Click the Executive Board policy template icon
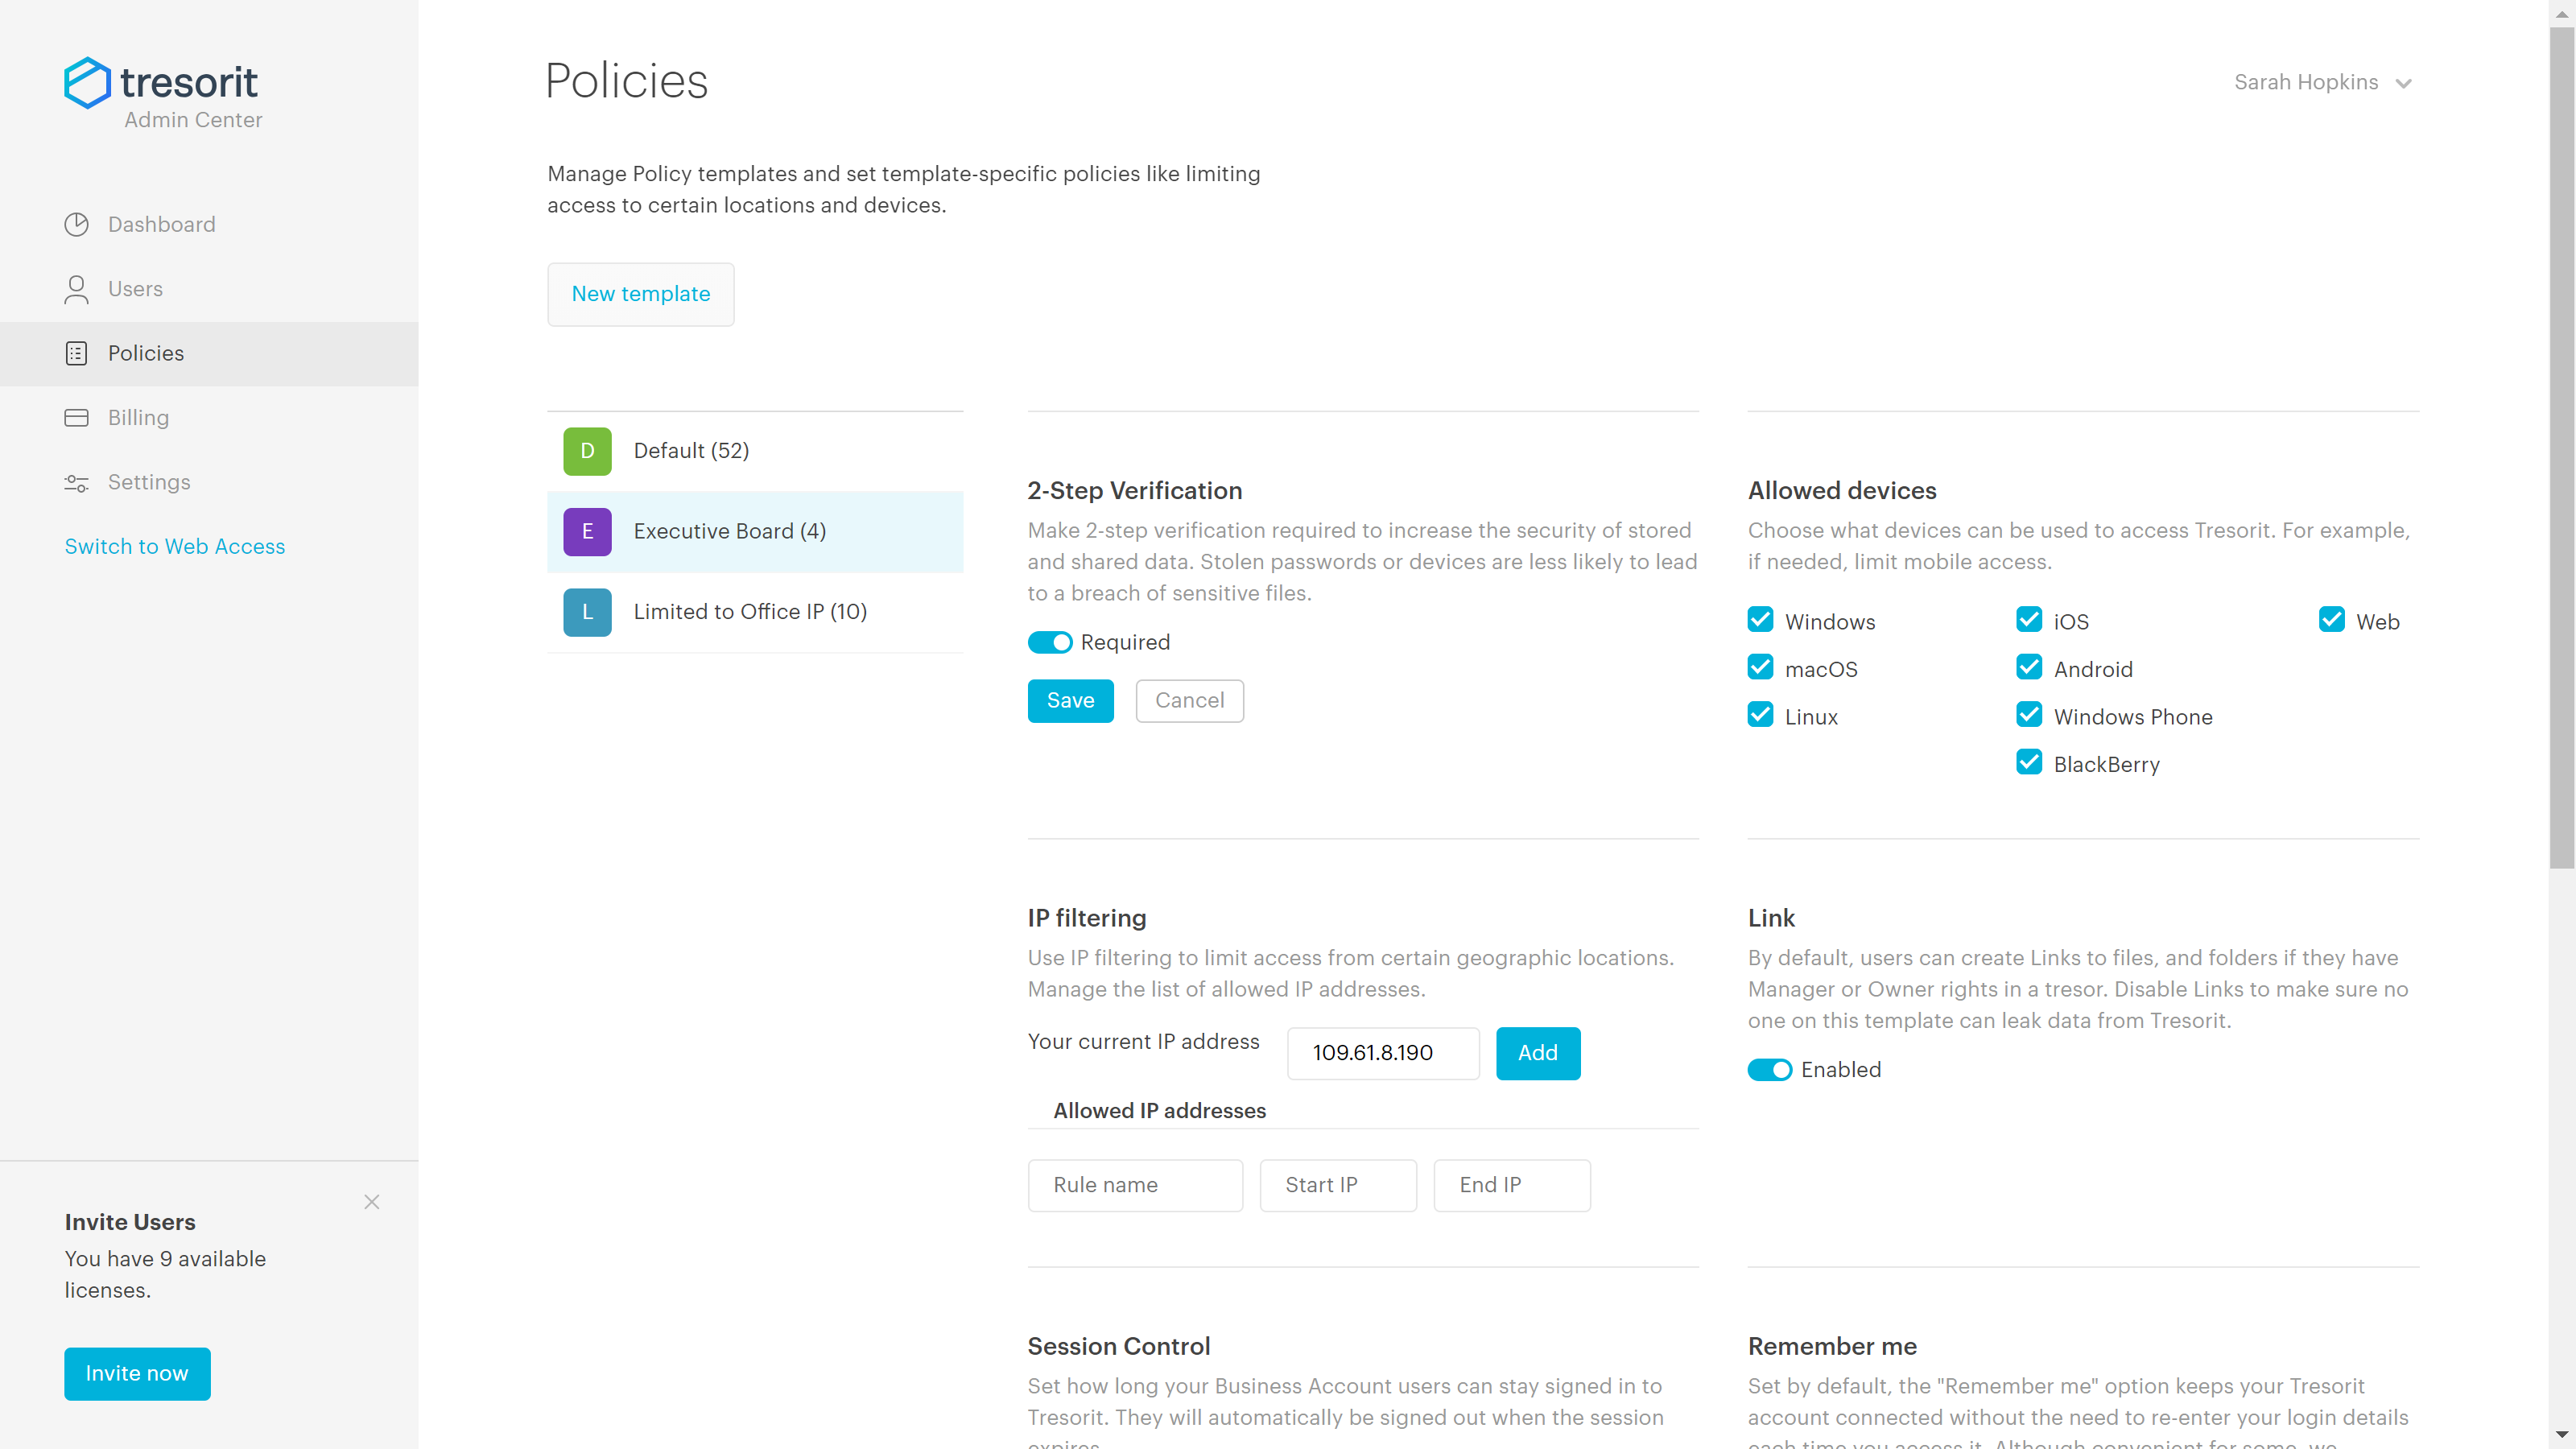This screenshot has height=1449, width=2576. coord(588,530)
